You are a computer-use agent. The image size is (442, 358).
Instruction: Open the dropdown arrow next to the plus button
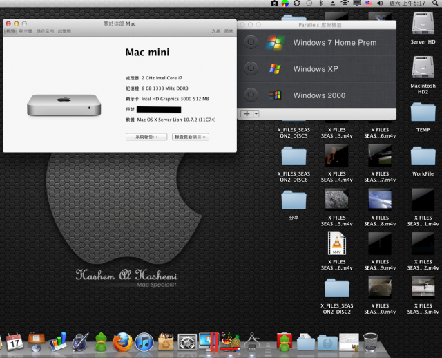tap(256, 114)
